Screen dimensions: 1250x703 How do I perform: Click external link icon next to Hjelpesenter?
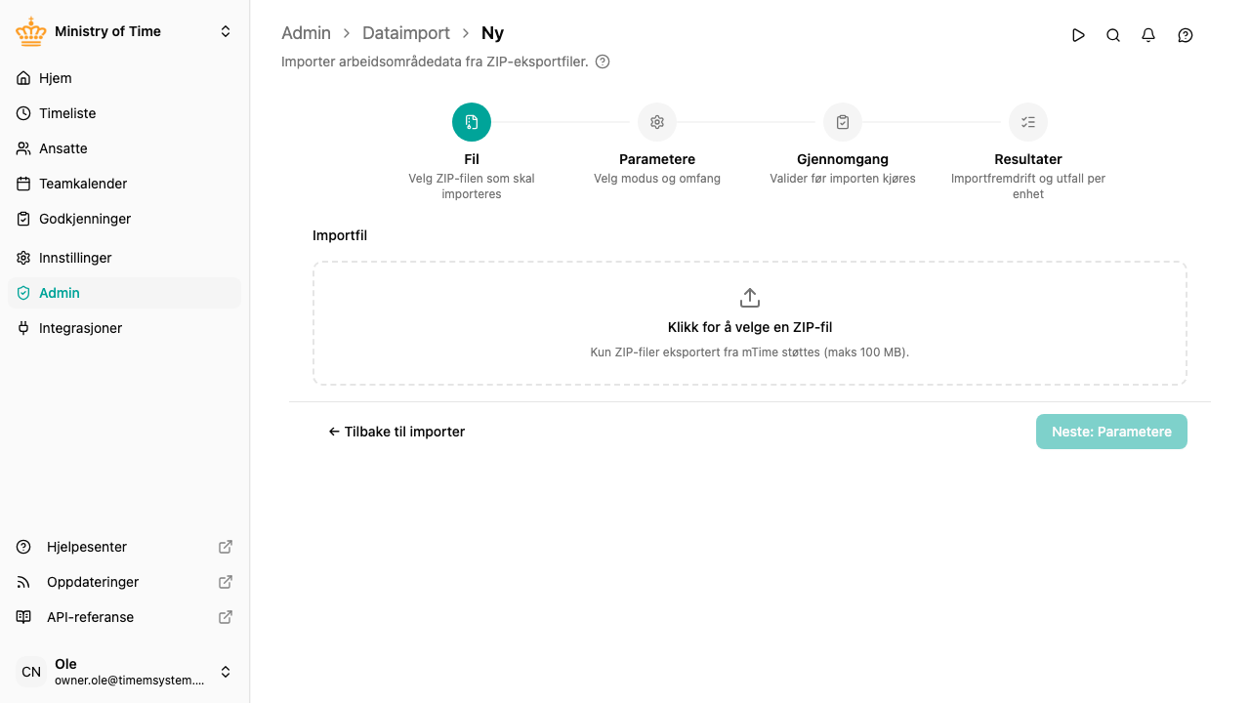(x=226, y=547)
